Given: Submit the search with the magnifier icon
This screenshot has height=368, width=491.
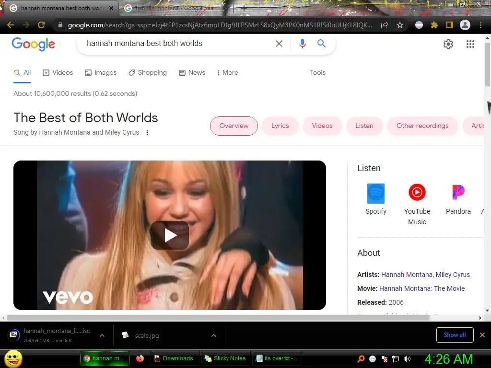Looking at the screenshot, I should point(321,44).
